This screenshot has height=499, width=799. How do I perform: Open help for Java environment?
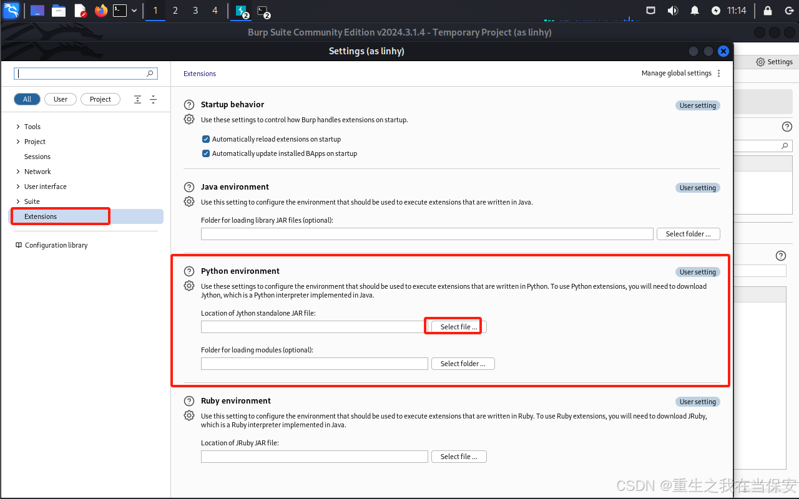189,187
